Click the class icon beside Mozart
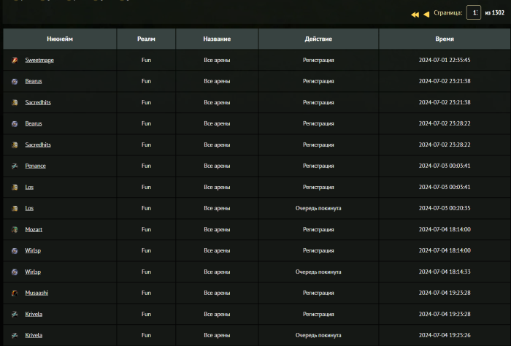This screenshot has height=346, width=511. pos(15,229)
